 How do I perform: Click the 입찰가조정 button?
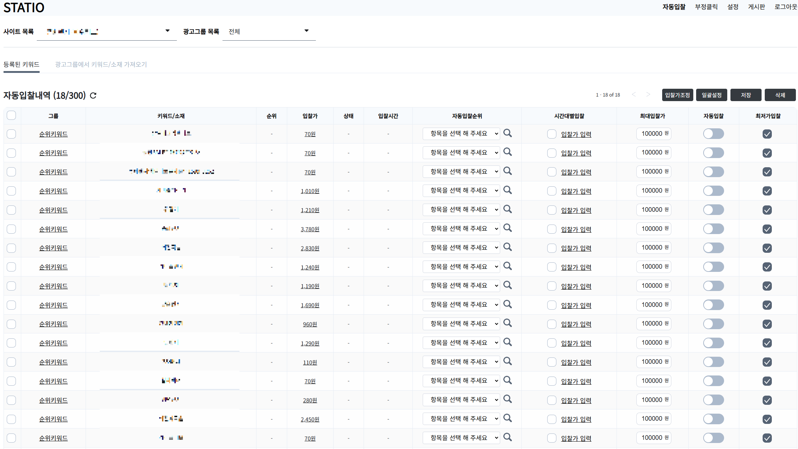[x=677, y=95]
